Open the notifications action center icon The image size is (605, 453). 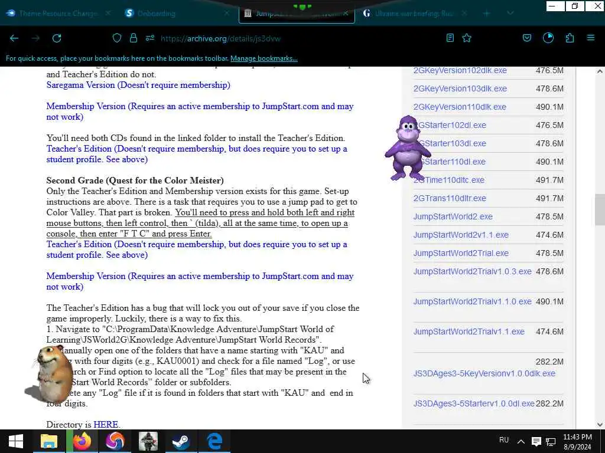(x=536, y=441)
